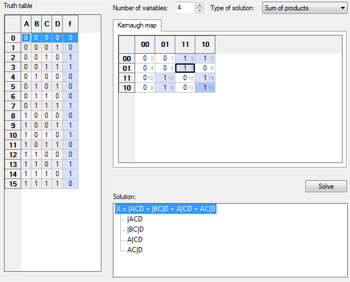Click Karnaugh map row header 01
This screenshot has height=282, width=350.
[x=127, y=68]
